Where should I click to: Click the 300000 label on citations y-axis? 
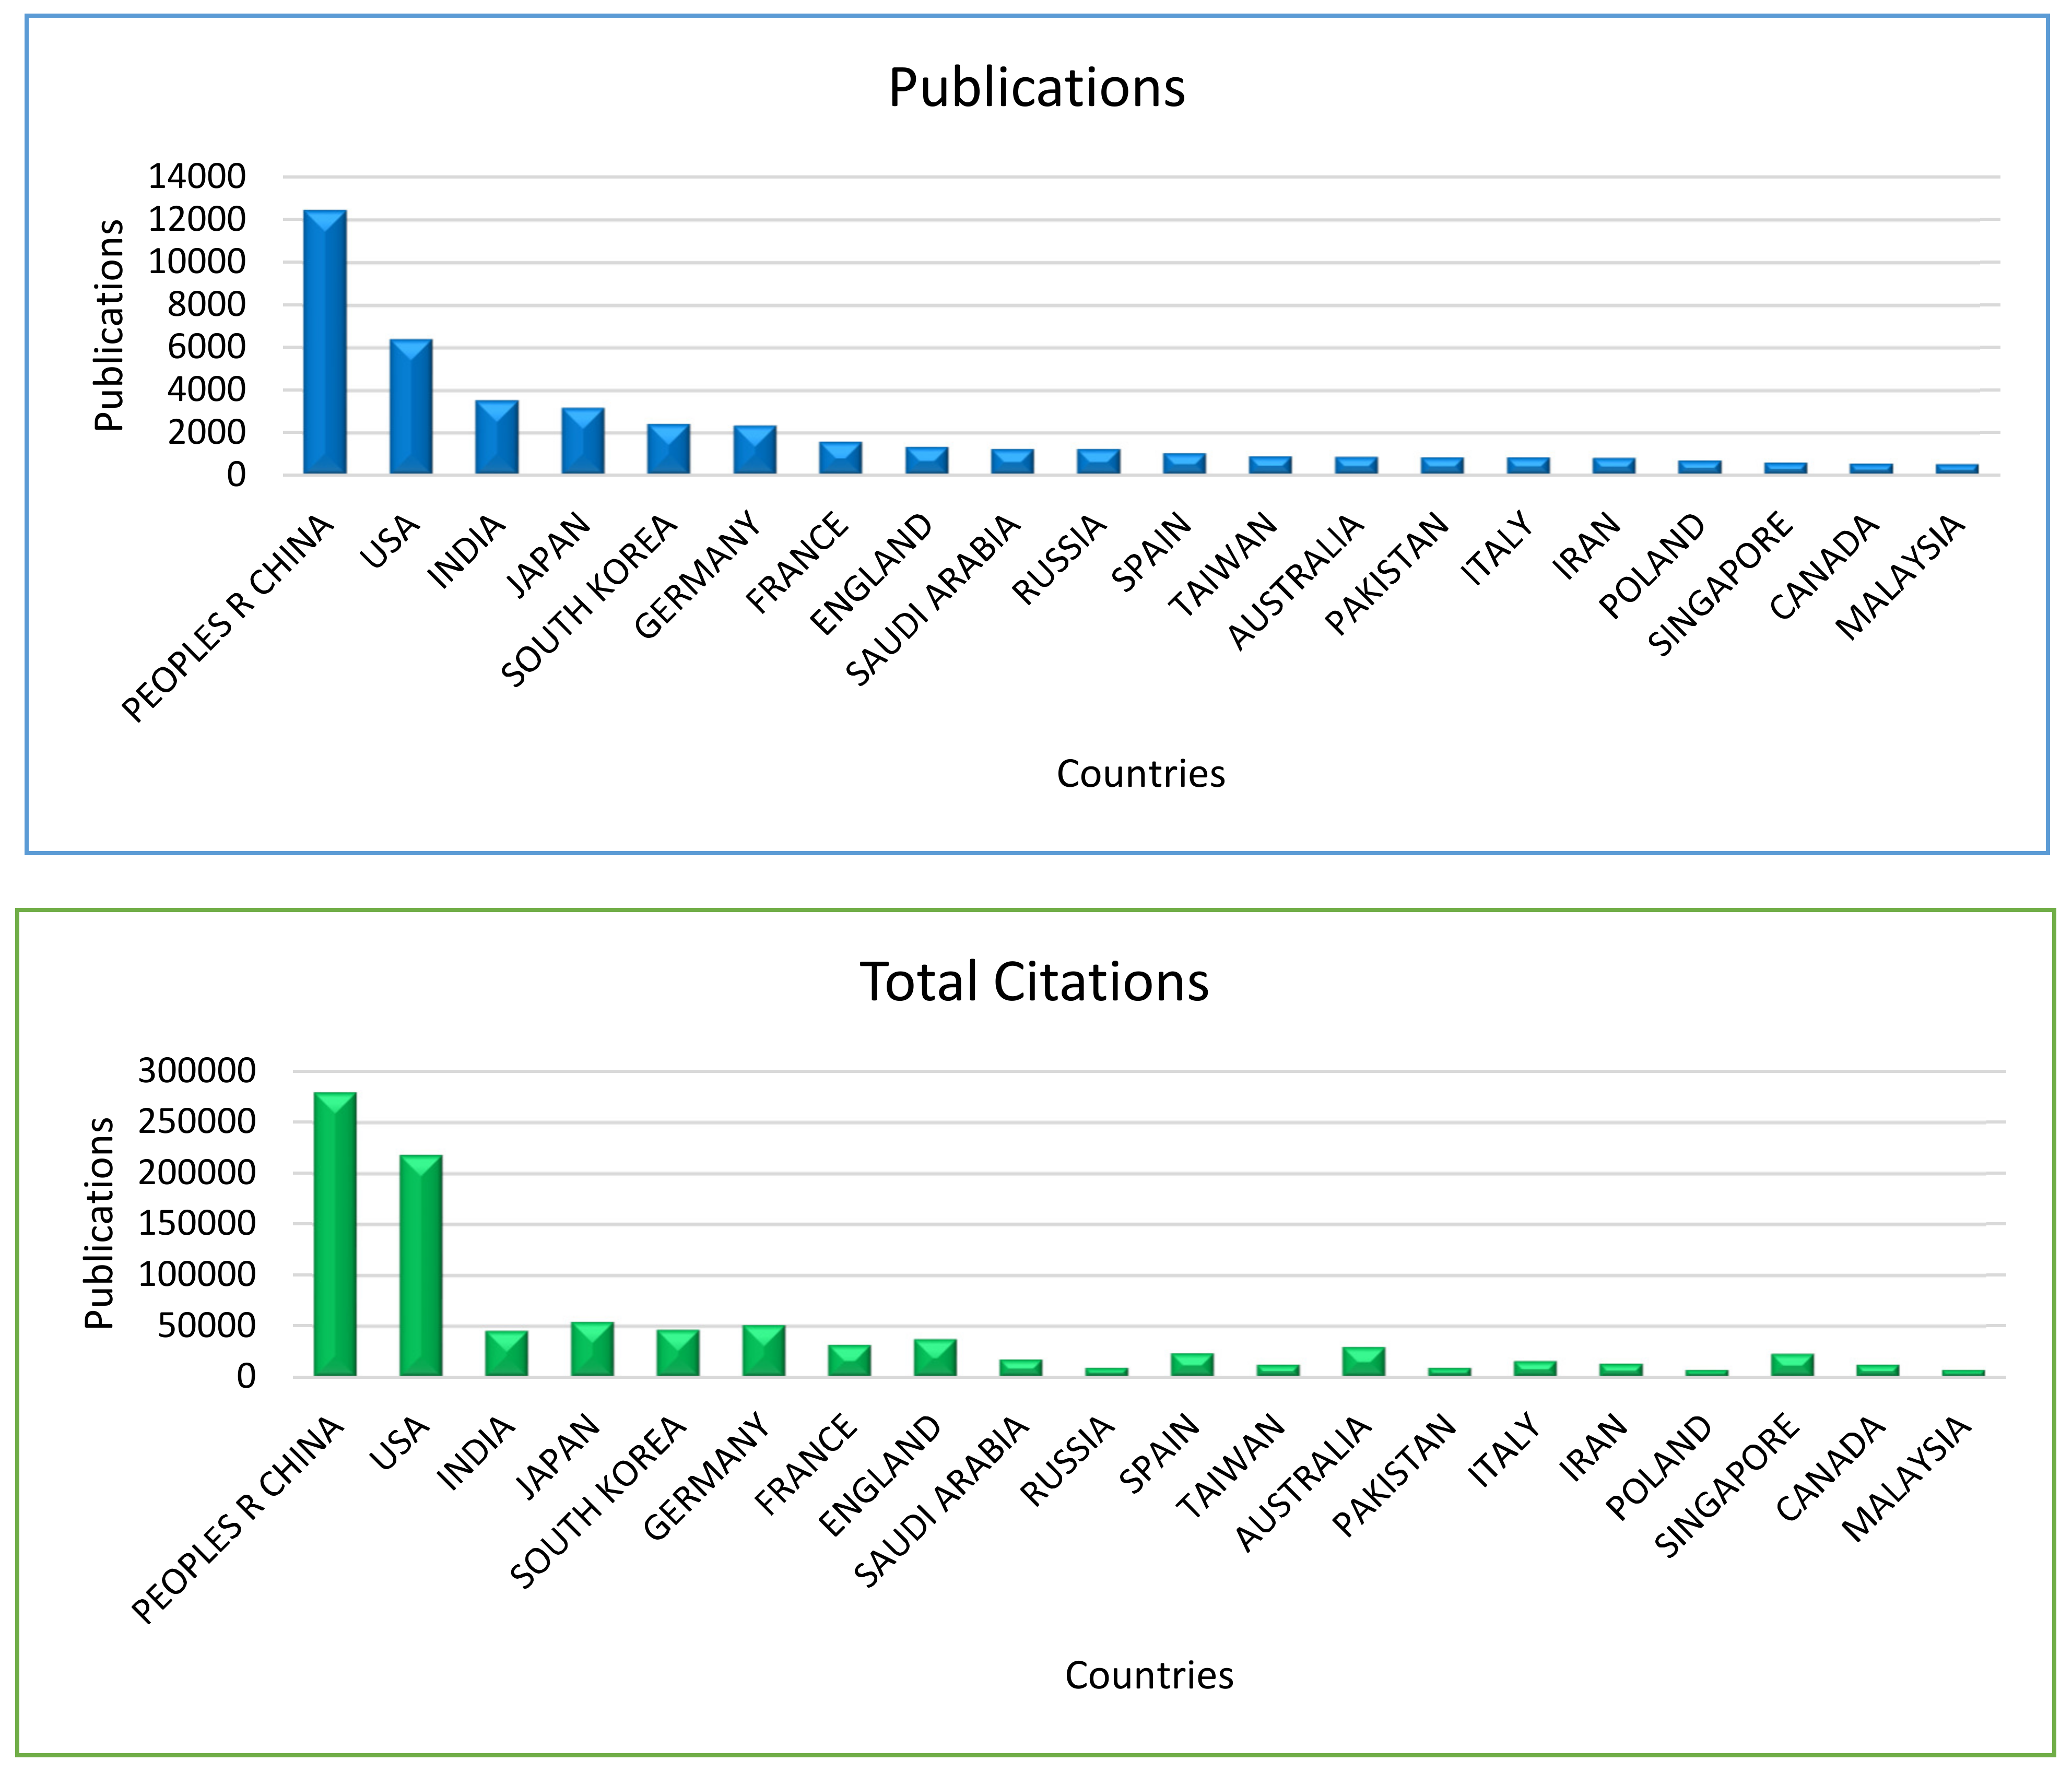[x=197, y=1070]
